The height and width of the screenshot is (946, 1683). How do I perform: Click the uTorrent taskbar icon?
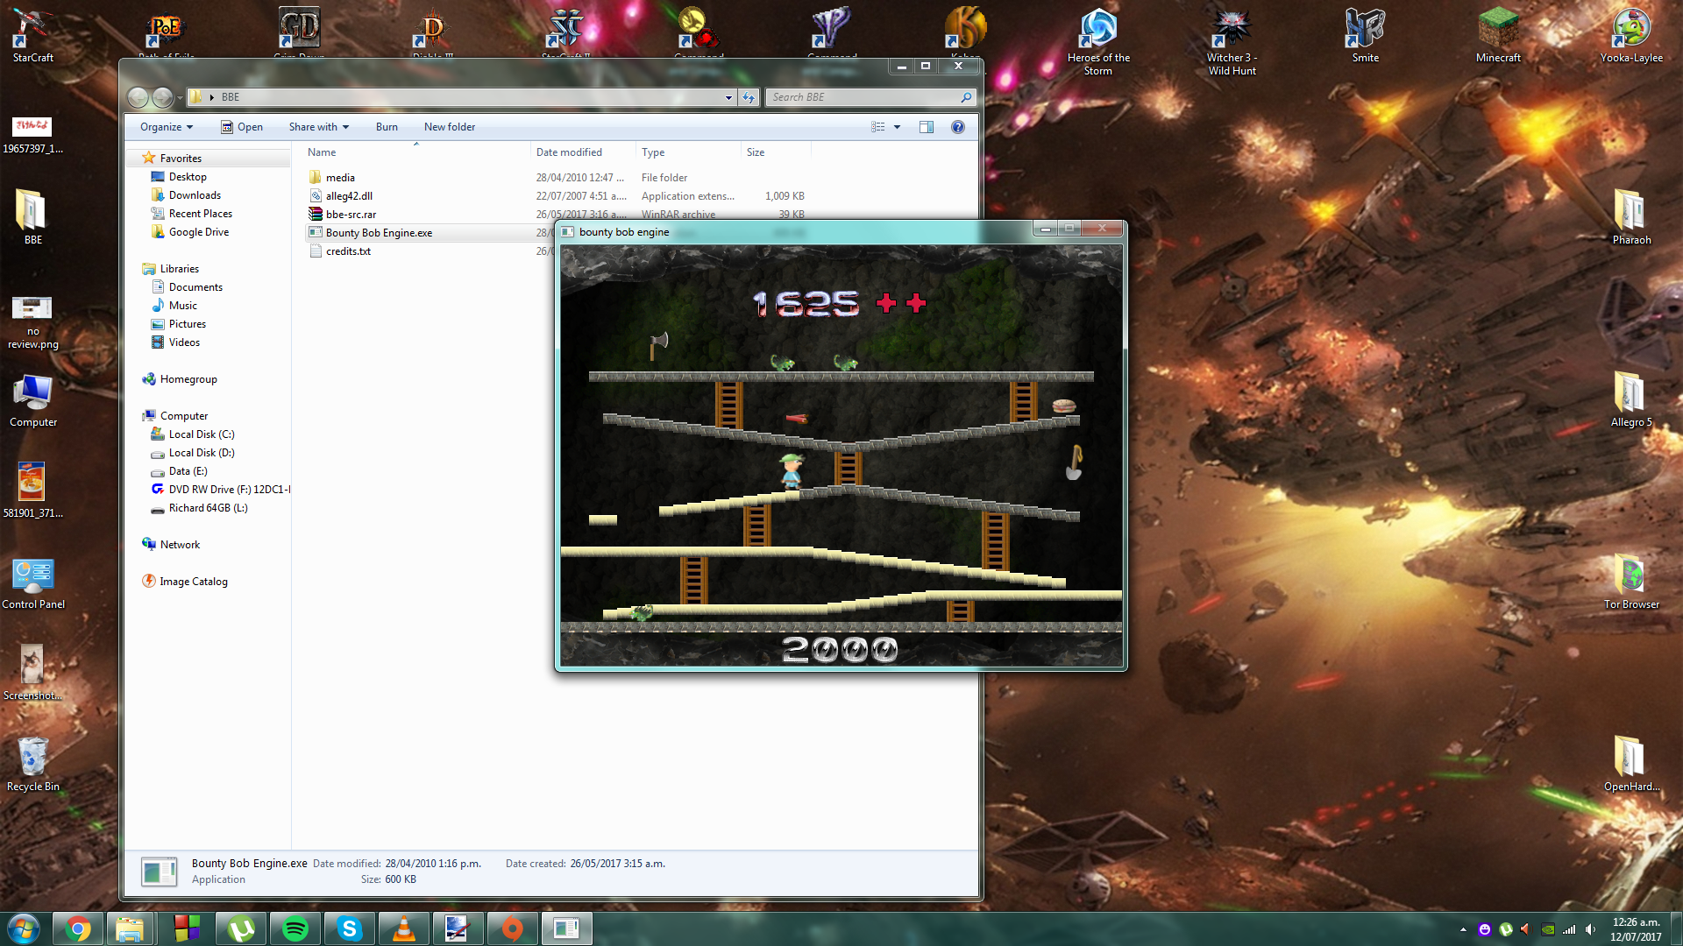(x=241, y=928)
